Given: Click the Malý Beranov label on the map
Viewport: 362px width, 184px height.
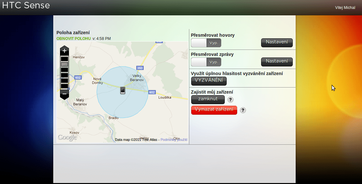Looking at the screenshot, I should 80,102.
